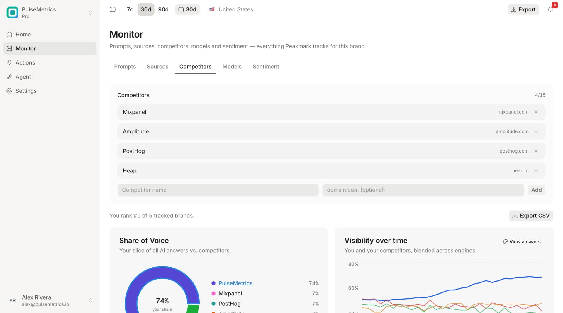Viewport: 563px width, 313px height.
Task: Remove Mixpanel competitor with X
Action: click(x=536, y=112)
